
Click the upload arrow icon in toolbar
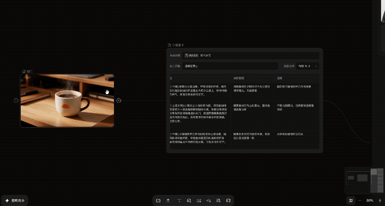coord(168,201)
